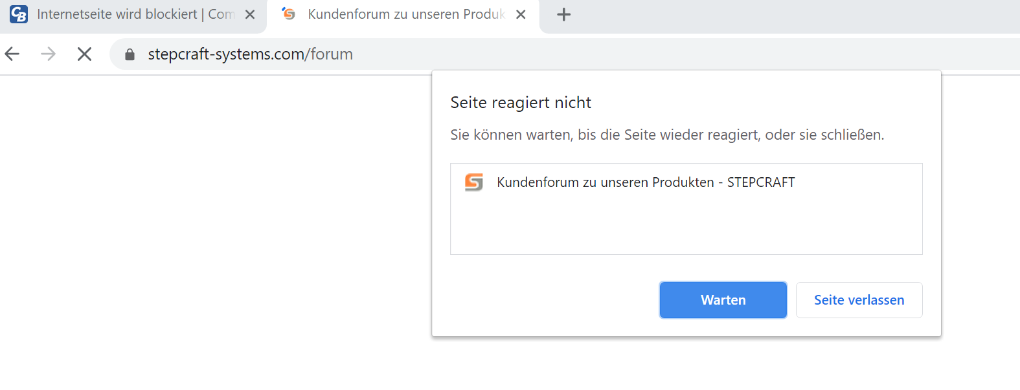Close the 'Kundenforum zu unseren Produk' tab
Image resolution: width=1020 pixels, height=390 pixels.
click(521, 14)
